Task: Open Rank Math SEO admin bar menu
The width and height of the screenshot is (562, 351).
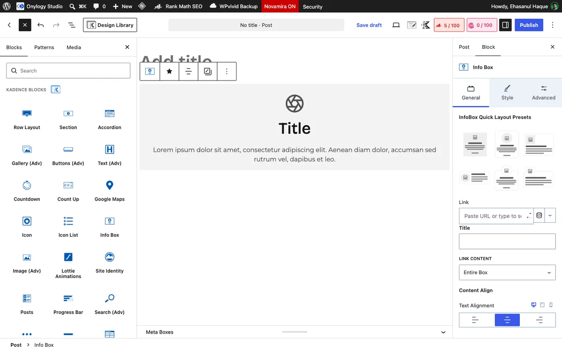Action: [178, 7]
